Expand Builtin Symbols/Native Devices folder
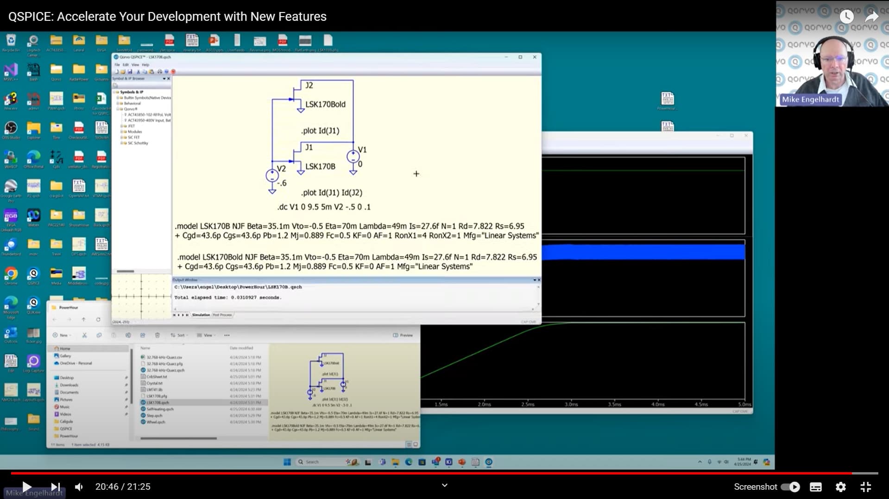889x499 pixels. coord(118,98)
